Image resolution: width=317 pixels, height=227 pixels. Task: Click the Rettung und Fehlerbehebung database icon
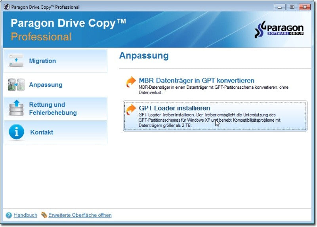16,108
